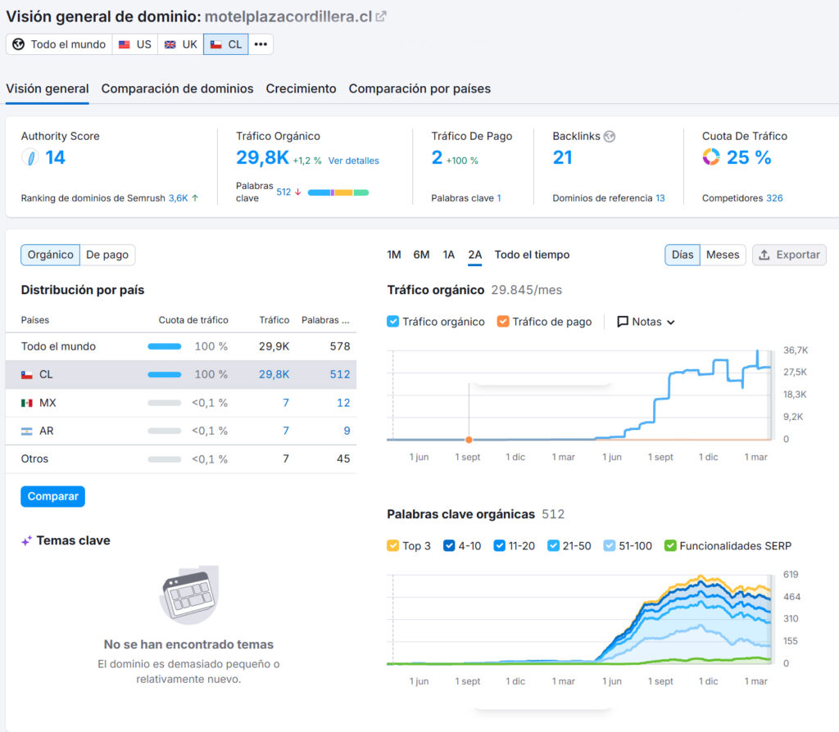Image resolution: width=839 pixels, height=732 pixels.
Task: Click AR keywords value 9
Action: point(347,431)
